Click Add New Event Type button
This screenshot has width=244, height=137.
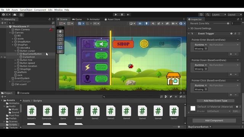click(215, 100)
